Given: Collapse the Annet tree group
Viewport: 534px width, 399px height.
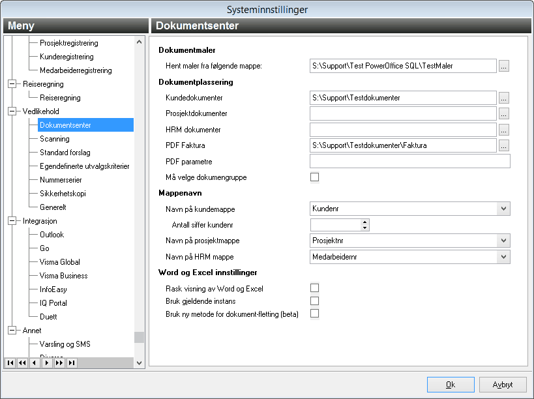Looking at the screenshot, I should (12, 331).
